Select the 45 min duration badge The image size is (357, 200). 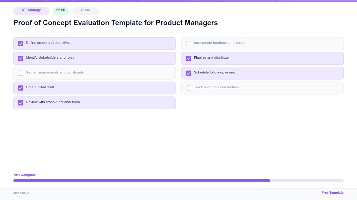[85, 11]
